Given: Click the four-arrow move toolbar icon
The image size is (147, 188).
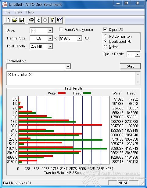Looking at the screenshot, I should click(x=45, y=20).
